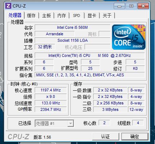Click the 版本 1.56 version text
Screen dimensions: 155x144
[42, 137]
